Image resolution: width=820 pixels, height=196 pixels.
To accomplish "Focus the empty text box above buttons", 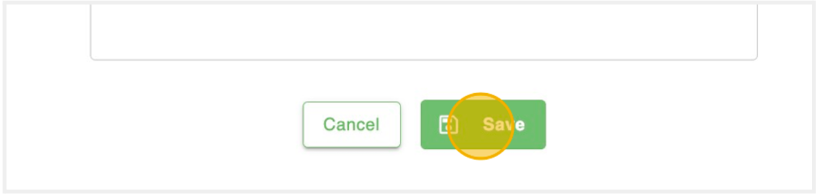I will click(424, 32).
